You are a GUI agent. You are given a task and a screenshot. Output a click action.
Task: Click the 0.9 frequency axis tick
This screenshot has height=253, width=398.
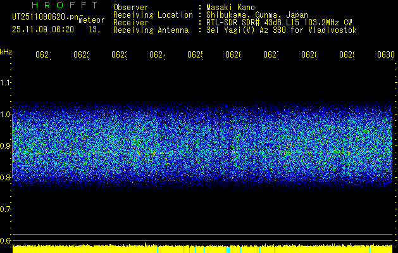coord(6,146)
